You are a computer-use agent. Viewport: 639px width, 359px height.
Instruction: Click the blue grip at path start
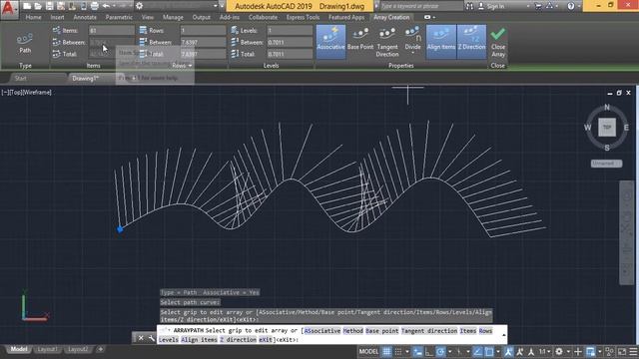(x=120, y=229)
